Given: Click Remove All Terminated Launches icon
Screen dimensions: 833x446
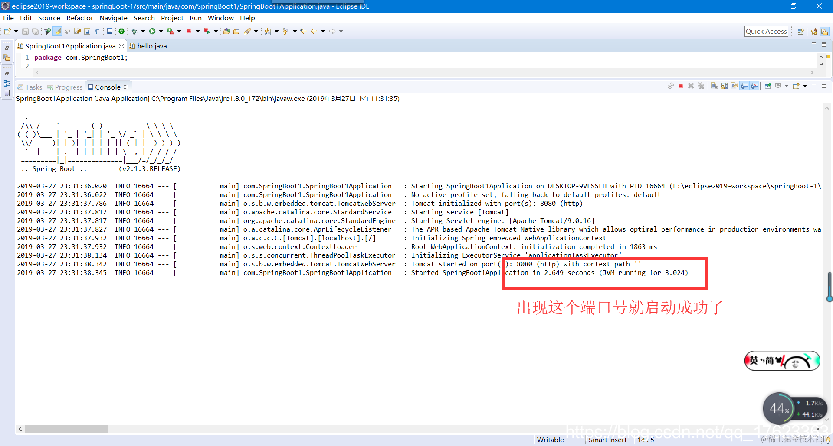Looking at the screenshot, I should tap(701, 86).
